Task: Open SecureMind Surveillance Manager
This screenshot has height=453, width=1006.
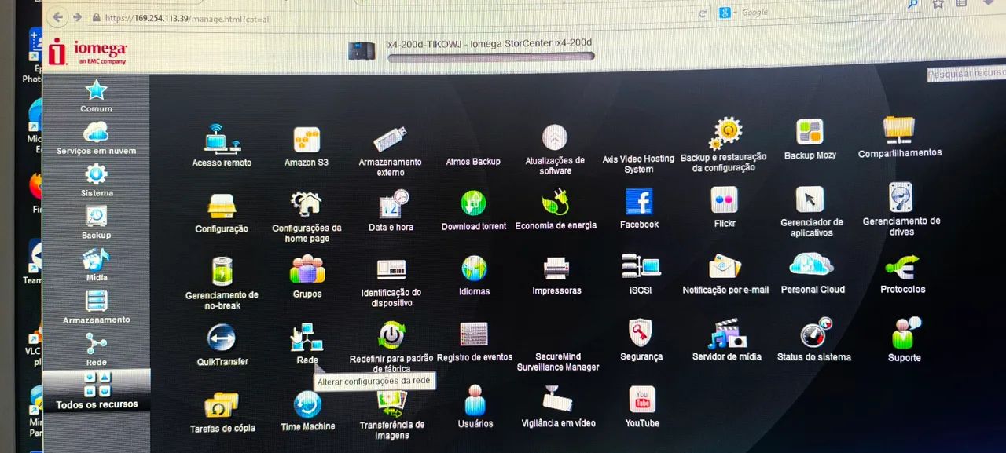Action: tap(557, 362)
